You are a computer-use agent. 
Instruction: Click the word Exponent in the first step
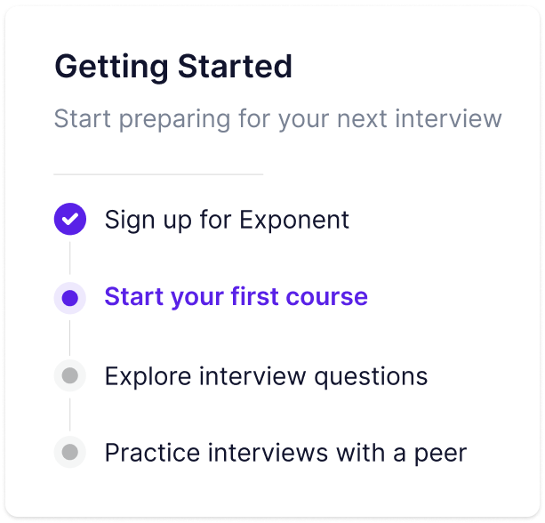pos(294,220)
